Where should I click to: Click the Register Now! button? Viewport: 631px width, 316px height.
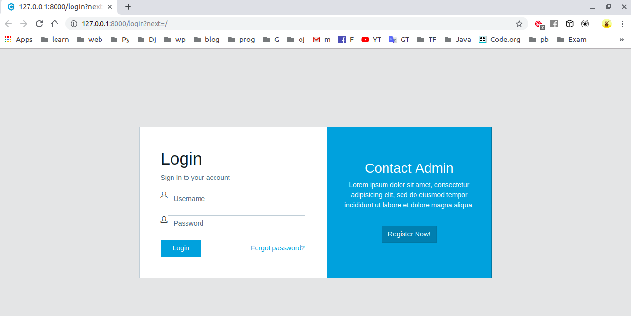coord(409,234)
